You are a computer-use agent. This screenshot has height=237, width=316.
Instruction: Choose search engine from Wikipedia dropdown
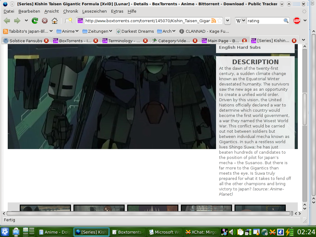tap(241, 21)
